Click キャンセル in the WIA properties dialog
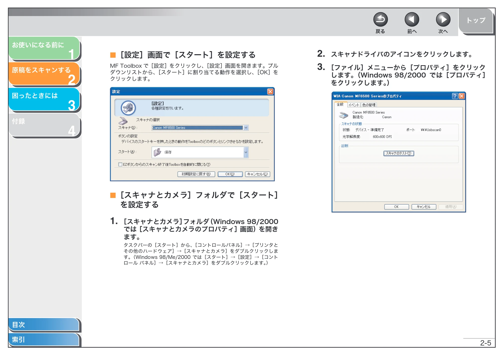The height and width of the screenshot is (355, 502). point(424,207)
